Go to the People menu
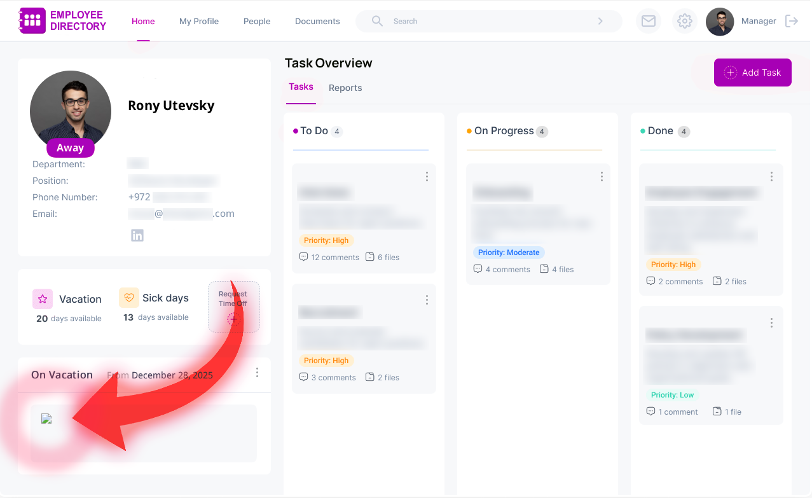 [x=257, y=21]
